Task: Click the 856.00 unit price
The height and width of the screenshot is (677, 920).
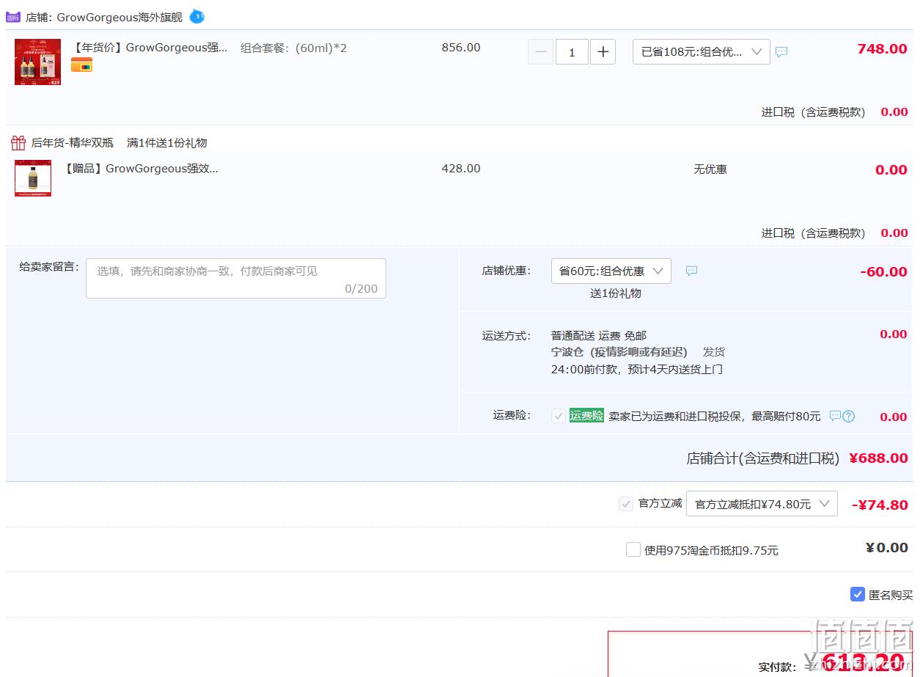Action: tap(461, 48)
